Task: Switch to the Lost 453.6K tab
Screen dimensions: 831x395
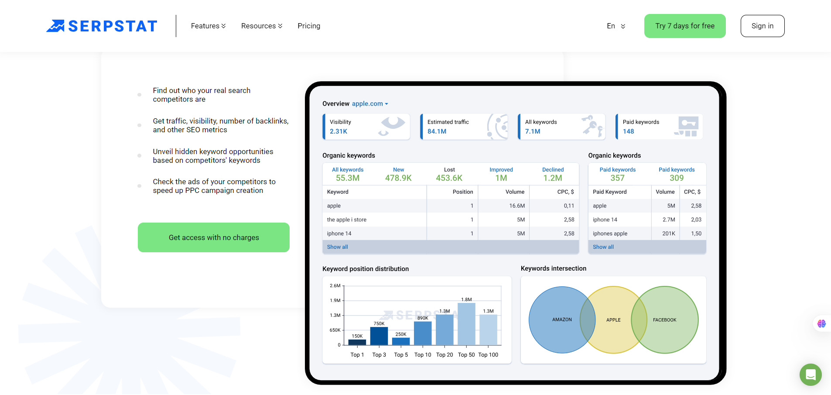Action: [x=449, y=174]
